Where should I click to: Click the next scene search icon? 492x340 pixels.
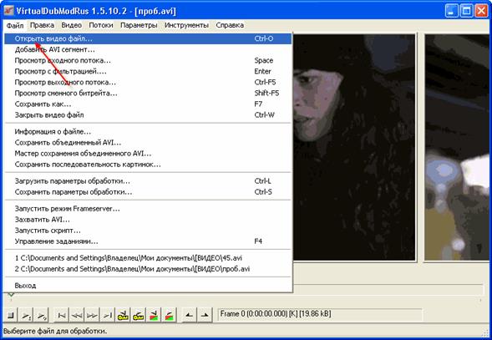[169, 315]
